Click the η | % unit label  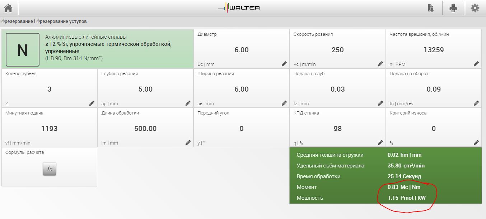pyautogui.click(x=298, y=143)
